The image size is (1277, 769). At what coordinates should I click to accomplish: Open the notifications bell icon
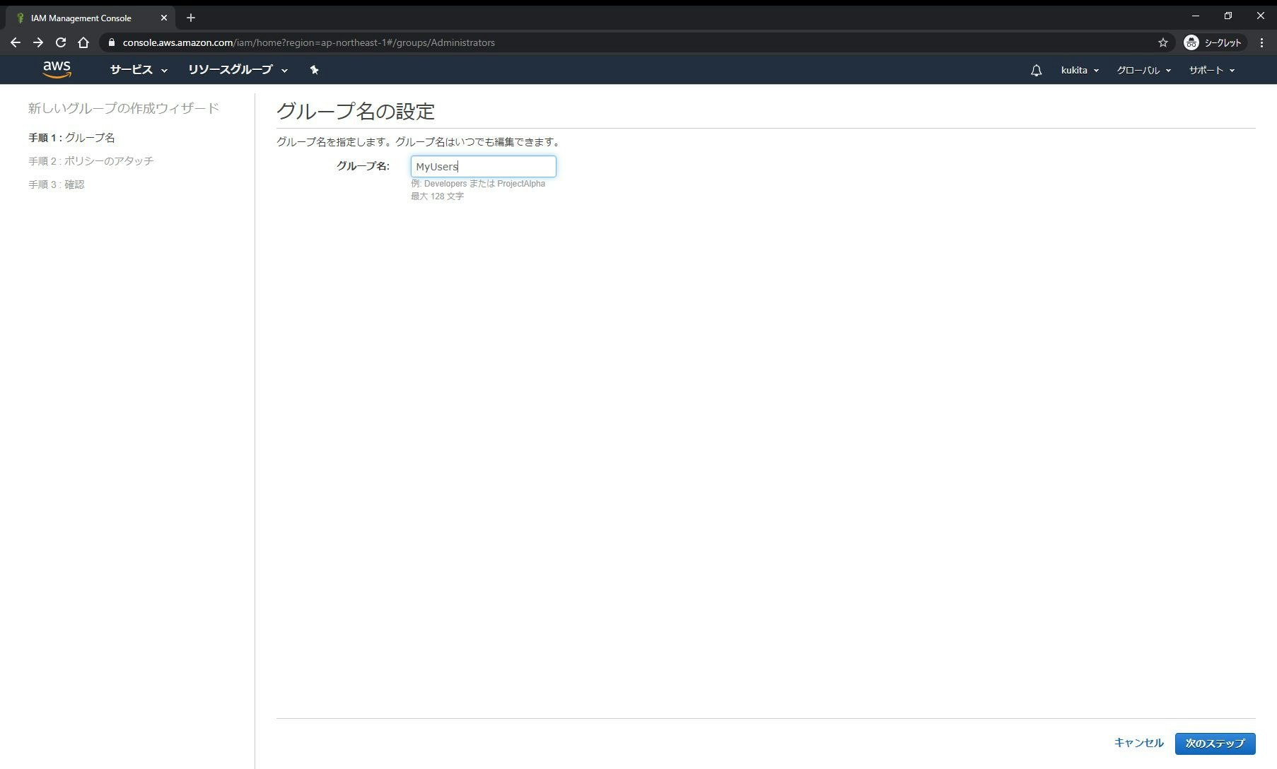1036,70
